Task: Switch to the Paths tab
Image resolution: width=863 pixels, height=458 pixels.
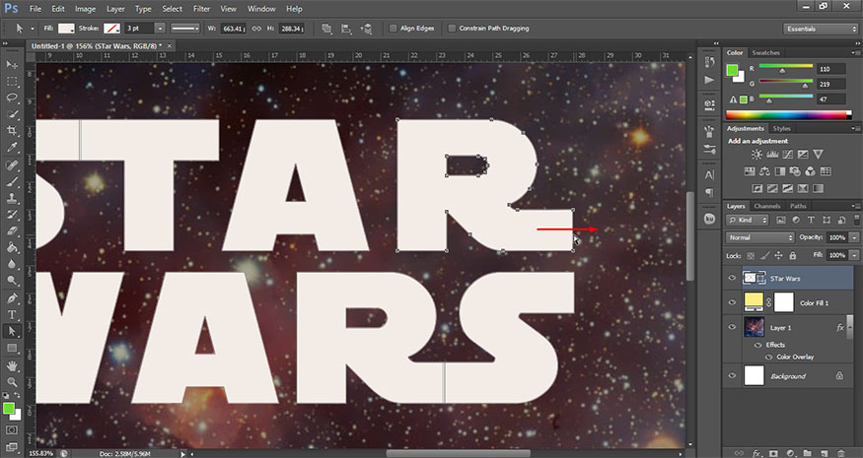Action: [x=798, y=206]
